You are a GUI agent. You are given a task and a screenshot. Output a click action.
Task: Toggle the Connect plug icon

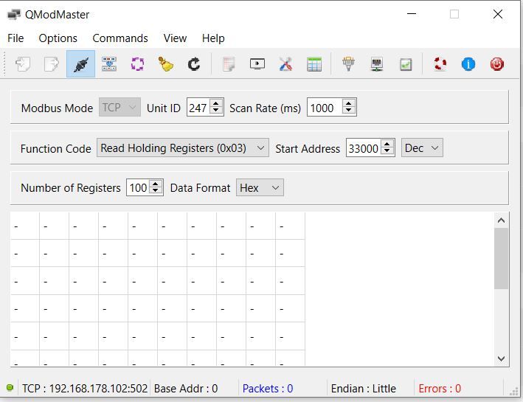click(x=80, y=63)
